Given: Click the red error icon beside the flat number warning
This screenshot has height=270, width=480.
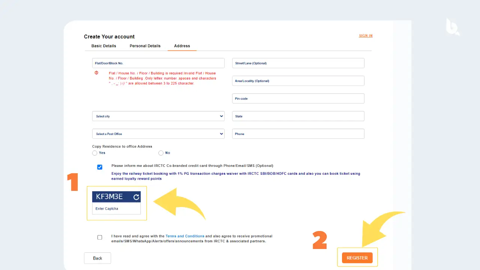Looking at the screenshot, I should point(96,73).
